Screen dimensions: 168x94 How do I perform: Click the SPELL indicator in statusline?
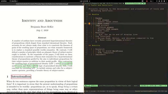click(x=94, y=86)
